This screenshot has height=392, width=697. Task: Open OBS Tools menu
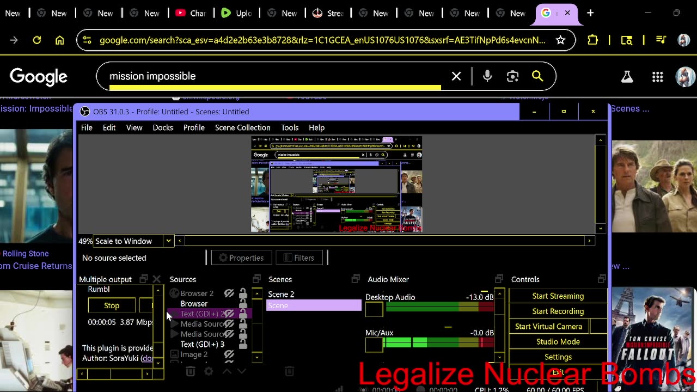click(290, 127)
